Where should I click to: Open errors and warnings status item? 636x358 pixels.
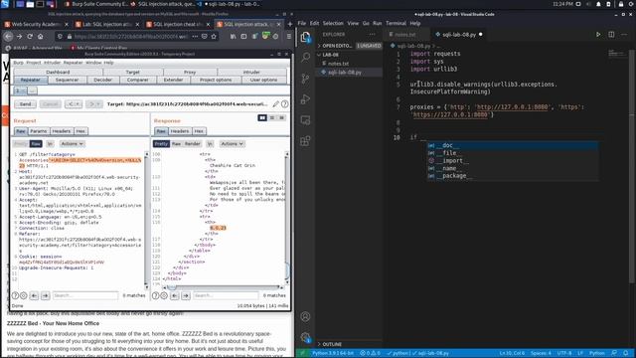(x=370, y=353)
